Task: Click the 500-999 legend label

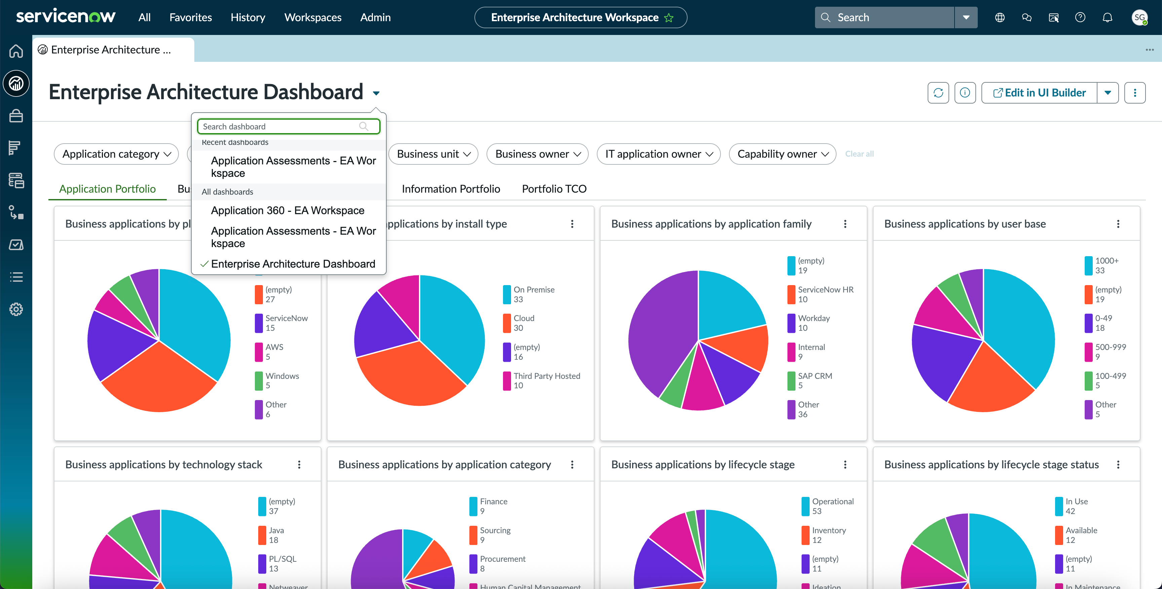Action: [1110, 347]
